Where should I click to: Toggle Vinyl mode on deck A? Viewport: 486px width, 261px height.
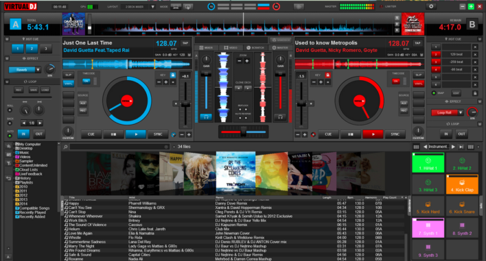pos(68,84)
